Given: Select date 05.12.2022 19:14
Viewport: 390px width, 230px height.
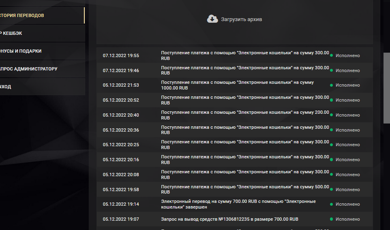Looking at the screenshot, I should pyautogui.click(x=121, y=204).
